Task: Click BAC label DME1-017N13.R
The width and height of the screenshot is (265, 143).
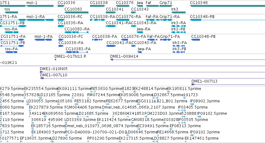Action: click(x=70, y=56)
